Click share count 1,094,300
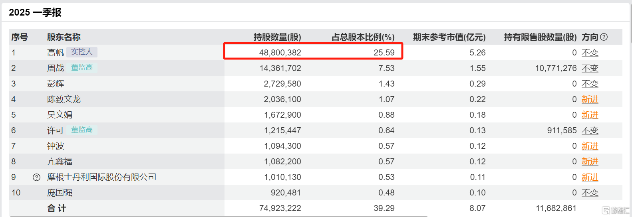The image size is (632, 217). click(282, 146)
